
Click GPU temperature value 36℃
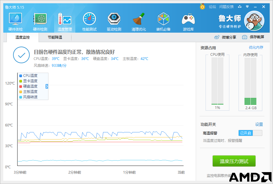85,59
